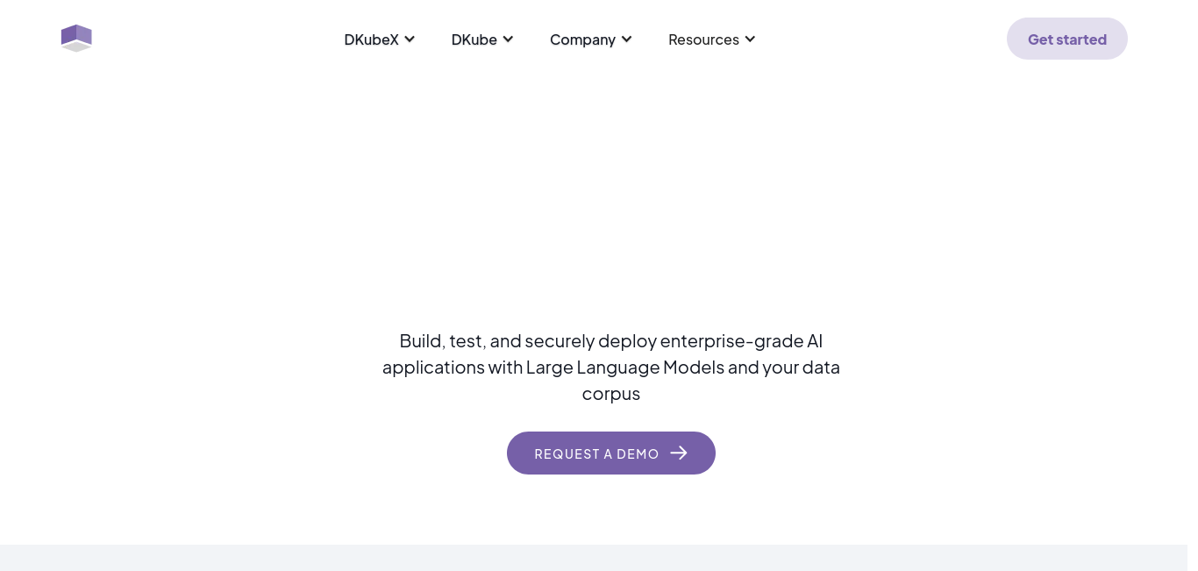Click the phrase "Large Language Models"
This screenshot has height=571, width=1198.
(x=624, y=367)
